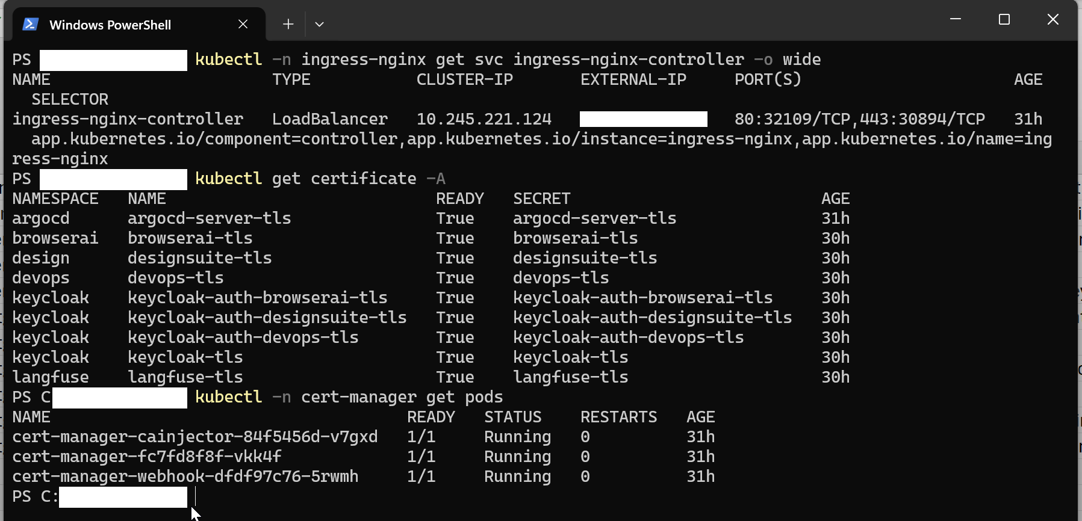This screenshot has height=521, width=1082.
Task: Click the keycloak-tls secret value
Action: pos(571,357)
